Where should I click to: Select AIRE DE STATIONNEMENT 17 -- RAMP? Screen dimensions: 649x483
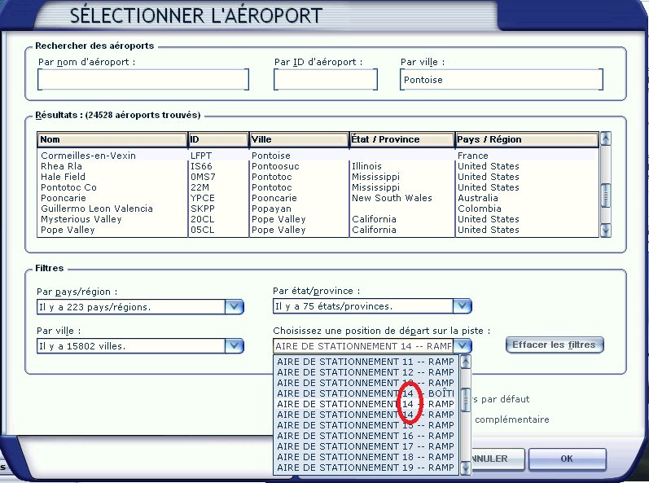coord(366,446)
